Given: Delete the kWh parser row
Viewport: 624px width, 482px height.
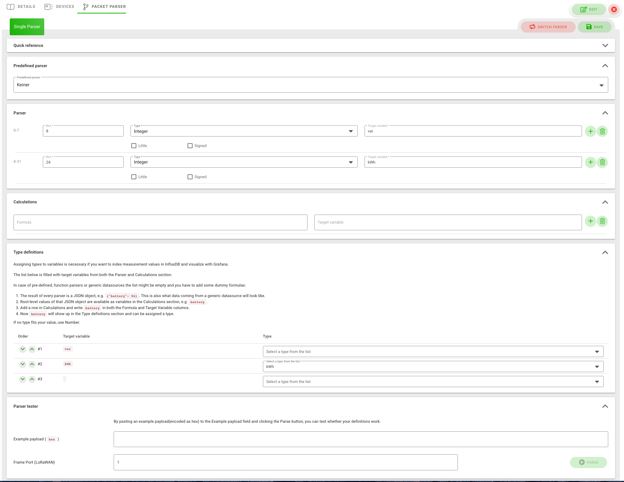Looking at the screenshot, I should point(602,162).
